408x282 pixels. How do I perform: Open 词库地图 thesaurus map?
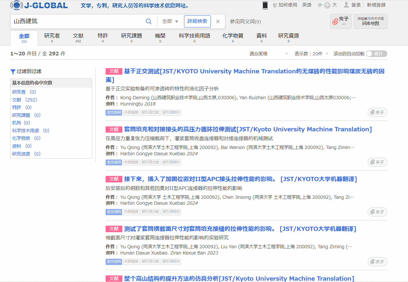pos(370,21)
